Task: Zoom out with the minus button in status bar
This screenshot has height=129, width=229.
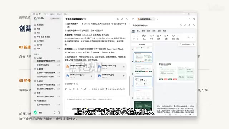Action: (x=186, y=115)
